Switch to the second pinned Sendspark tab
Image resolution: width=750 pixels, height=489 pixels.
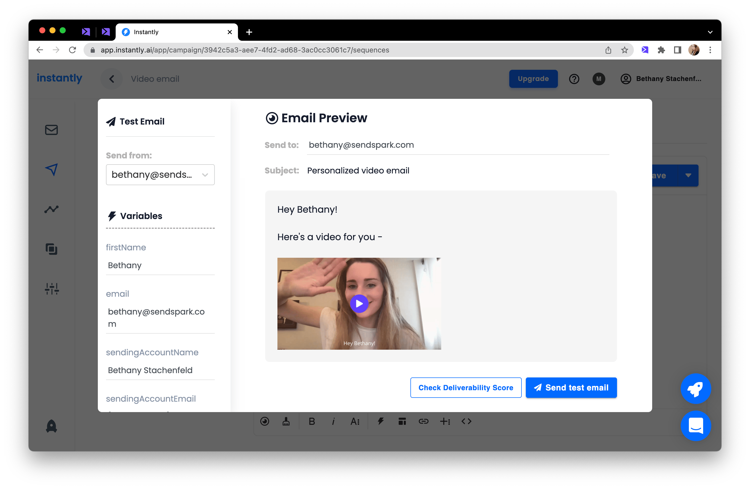(105, 32)
